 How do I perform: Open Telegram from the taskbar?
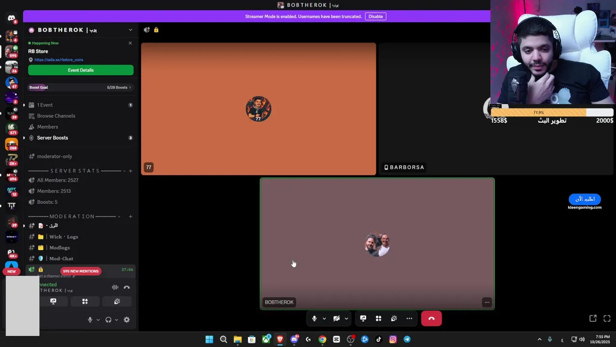(x=407, y=339)
